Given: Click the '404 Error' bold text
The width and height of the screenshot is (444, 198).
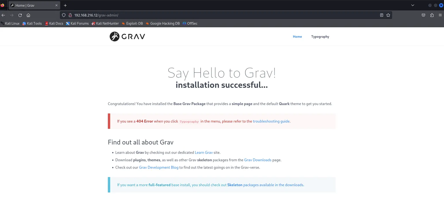Looking at the screenshot, I should [x=145, y=121].
